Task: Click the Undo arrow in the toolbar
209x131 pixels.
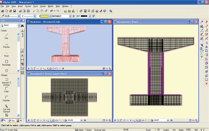Action: 52,11
